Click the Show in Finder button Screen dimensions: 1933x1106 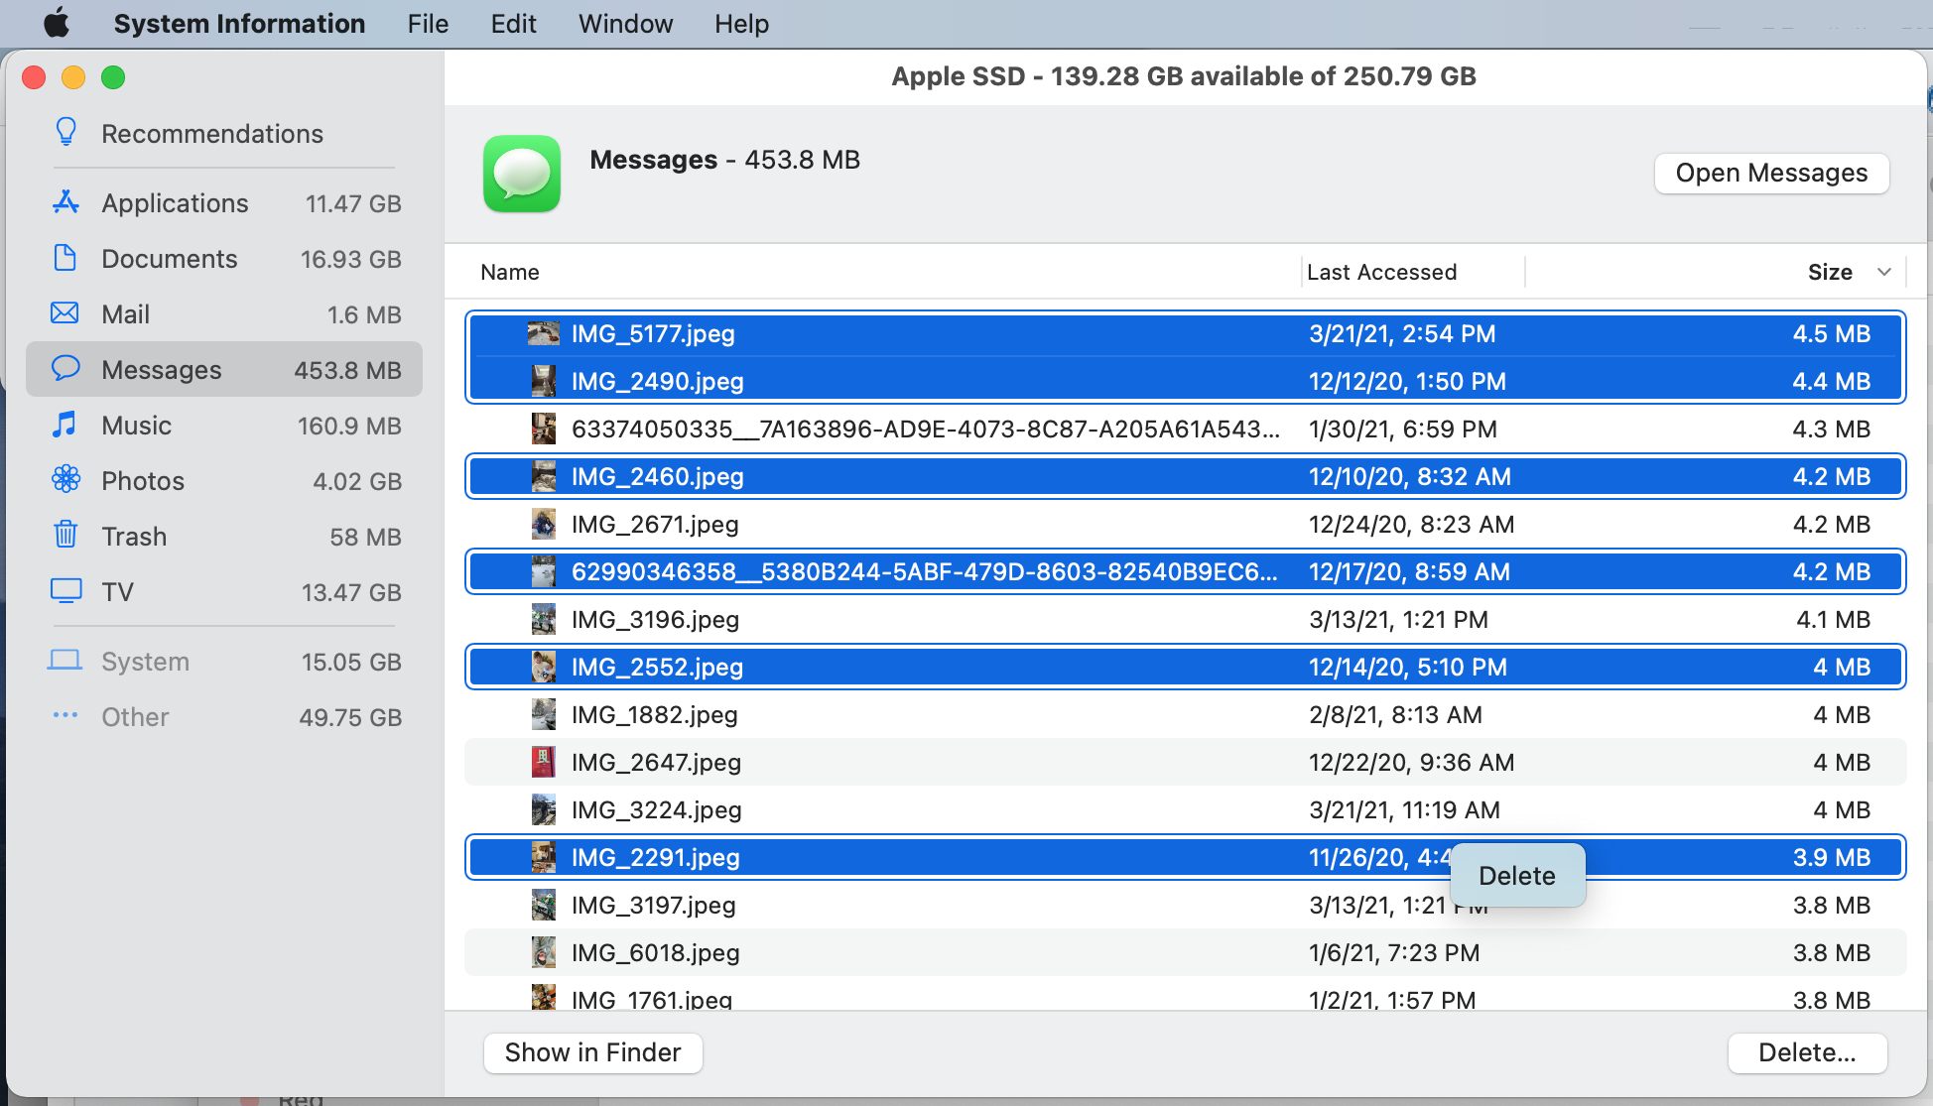[592, 1052]
